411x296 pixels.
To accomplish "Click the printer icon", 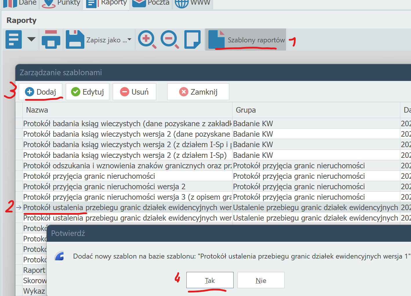I will [51, 39].
